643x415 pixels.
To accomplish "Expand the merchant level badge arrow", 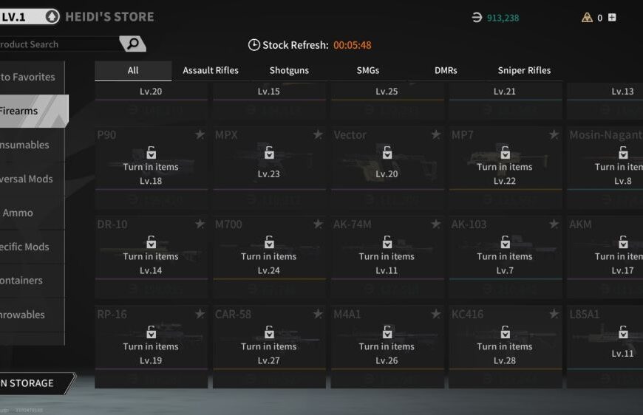I will point(52,16).
